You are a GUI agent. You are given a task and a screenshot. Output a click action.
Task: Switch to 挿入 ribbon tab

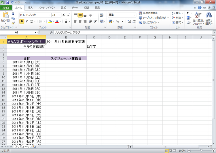tap(30, 8)
